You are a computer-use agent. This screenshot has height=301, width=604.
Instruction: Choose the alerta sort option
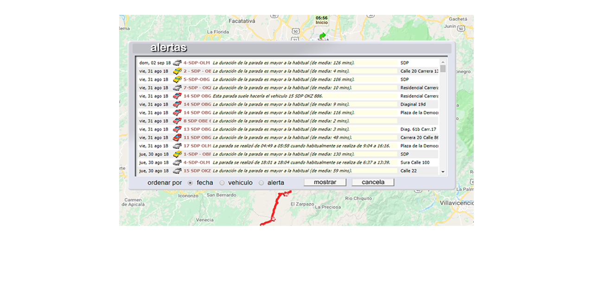(261, 183)
